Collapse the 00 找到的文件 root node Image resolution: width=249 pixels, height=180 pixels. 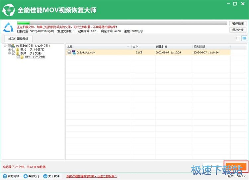tap(5, 46)
